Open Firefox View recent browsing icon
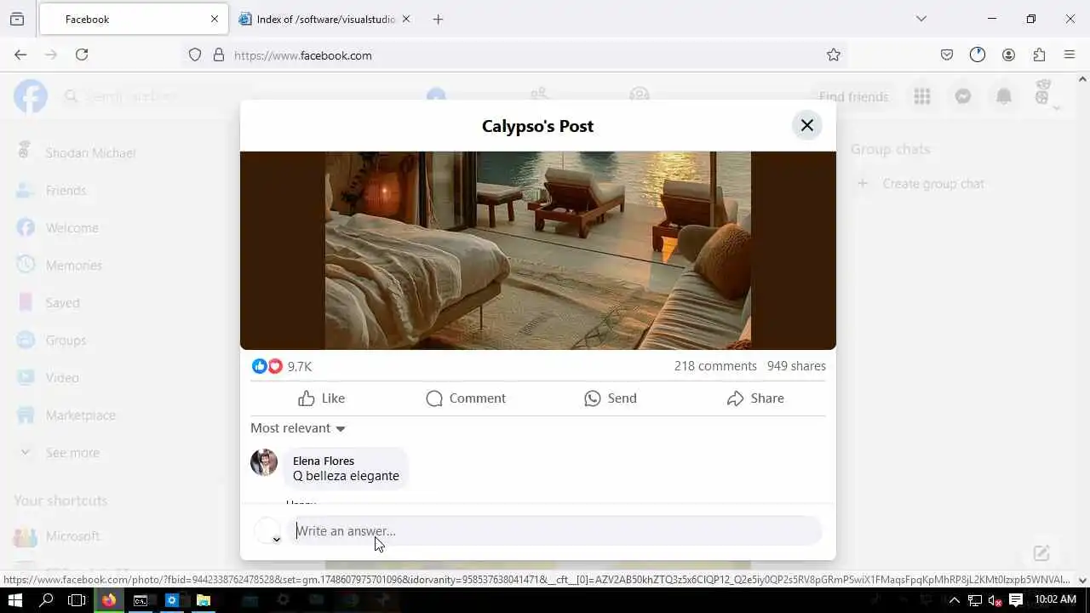The image size is (1090, 613). tap(17, 19)
